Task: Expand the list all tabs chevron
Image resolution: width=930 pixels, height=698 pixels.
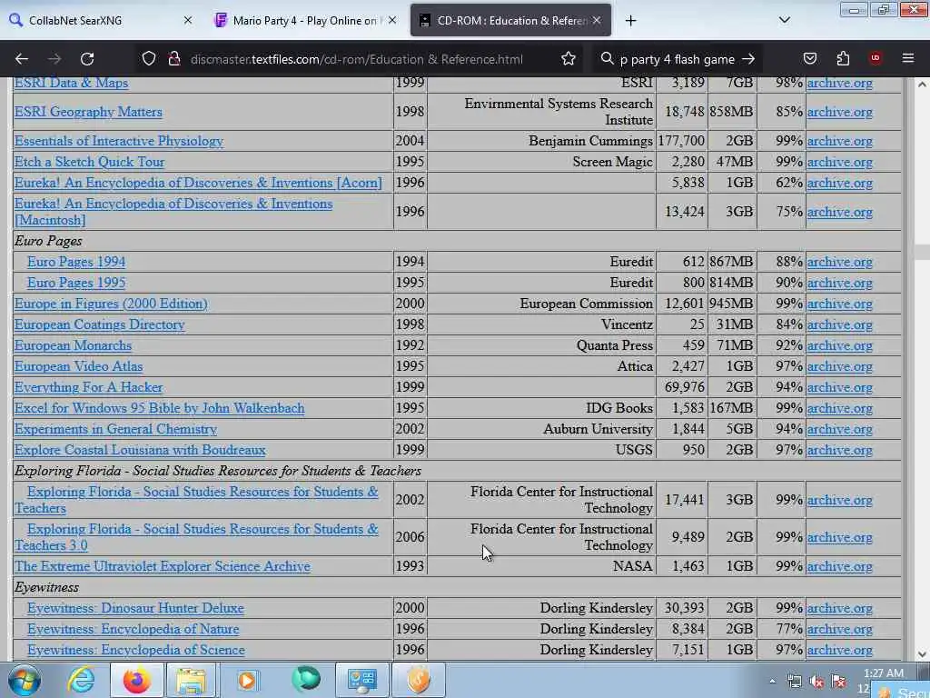Action: (x=785, y=20)
